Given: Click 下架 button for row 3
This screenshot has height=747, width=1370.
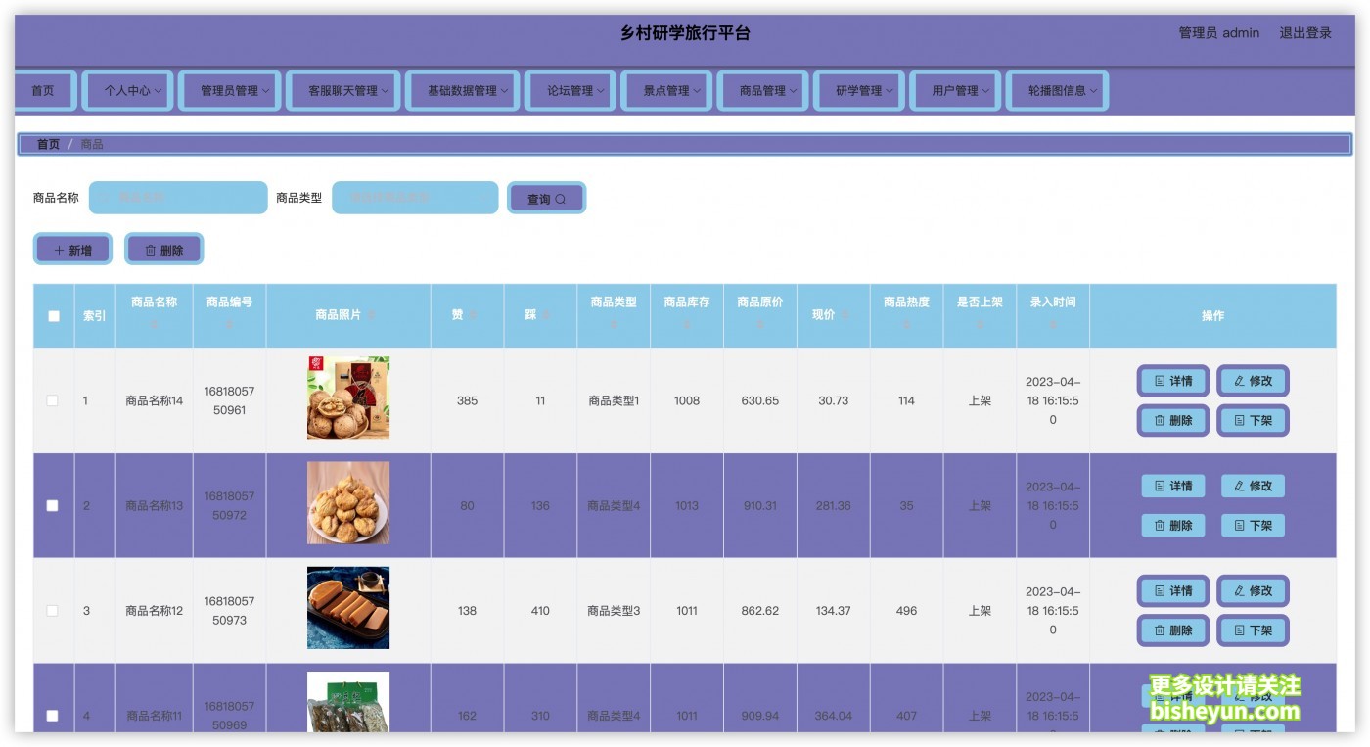Looking at the screenshot, I should [1252, 630].
